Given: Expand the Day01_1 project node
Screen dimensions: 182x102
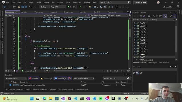Looking at the screenshot, I should click(134, 23).
